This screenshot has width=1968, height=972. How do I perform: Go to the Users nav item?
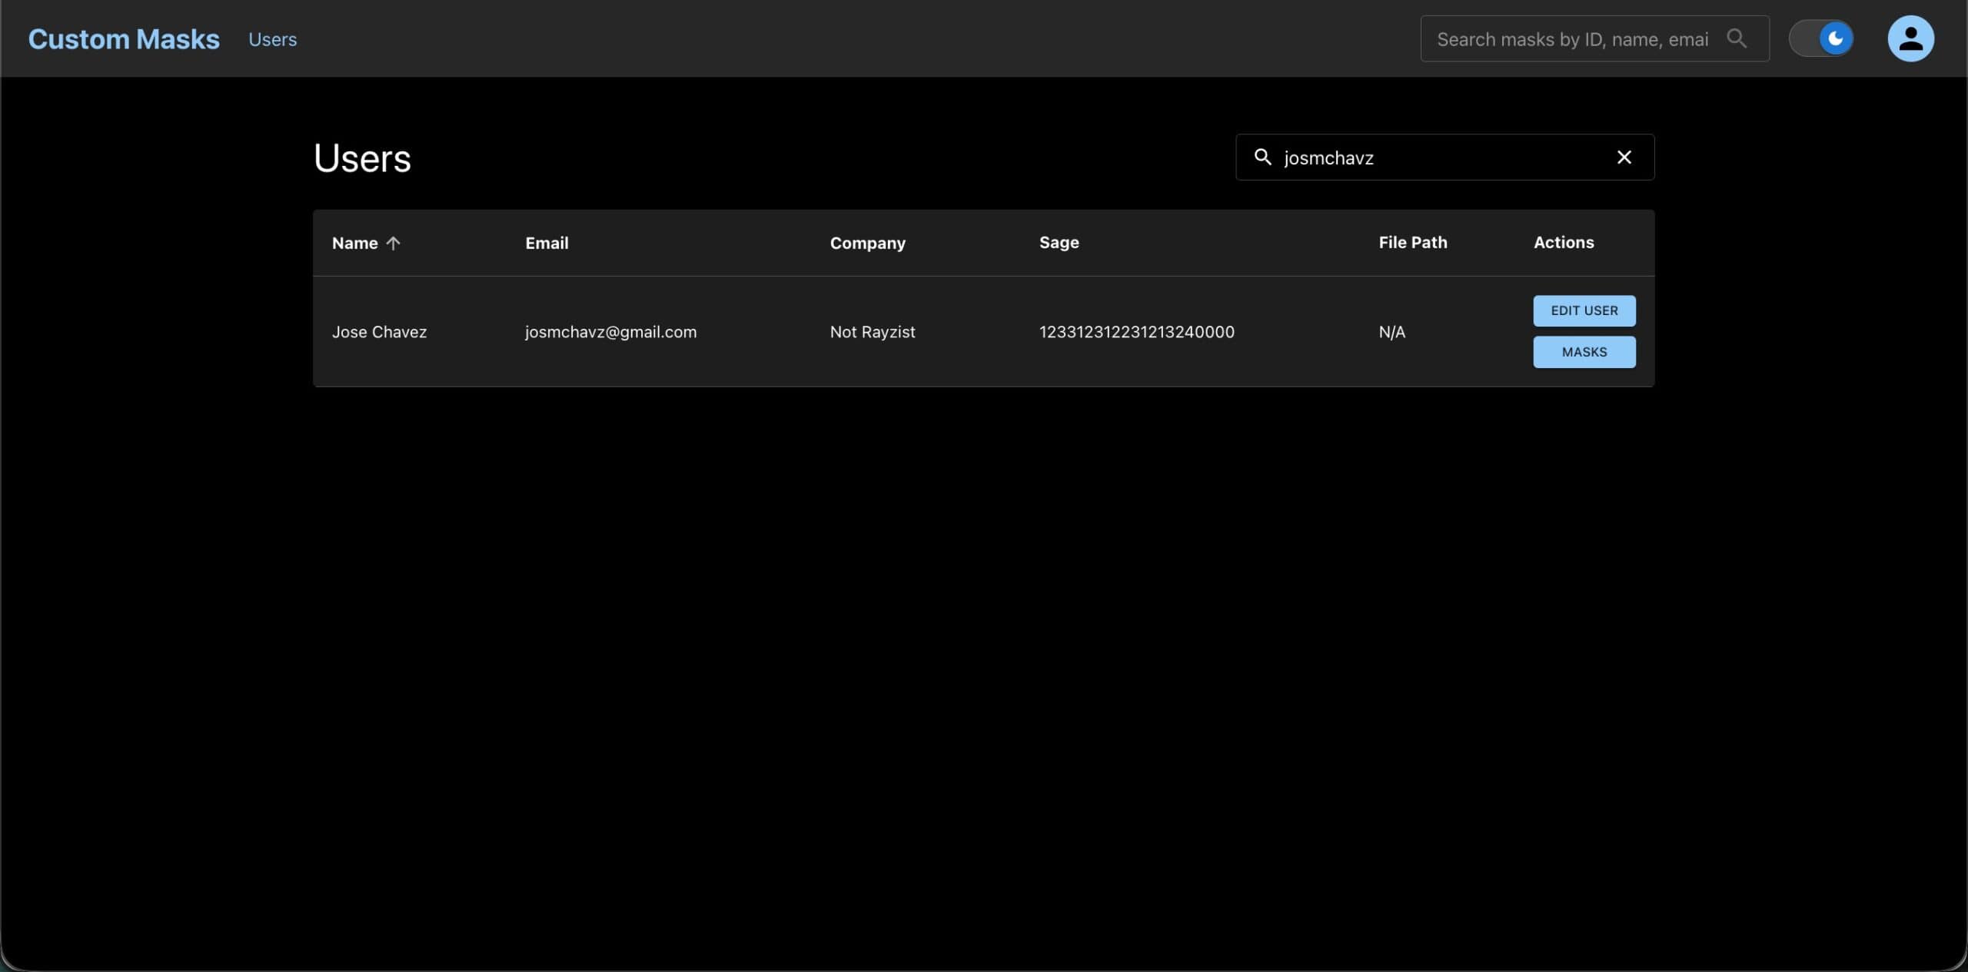click(272, 39)
